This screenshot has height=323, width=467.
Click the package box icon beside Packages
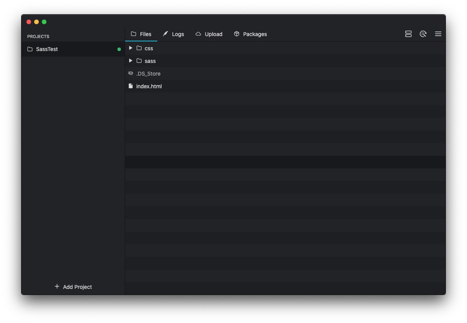pos(237,34)
